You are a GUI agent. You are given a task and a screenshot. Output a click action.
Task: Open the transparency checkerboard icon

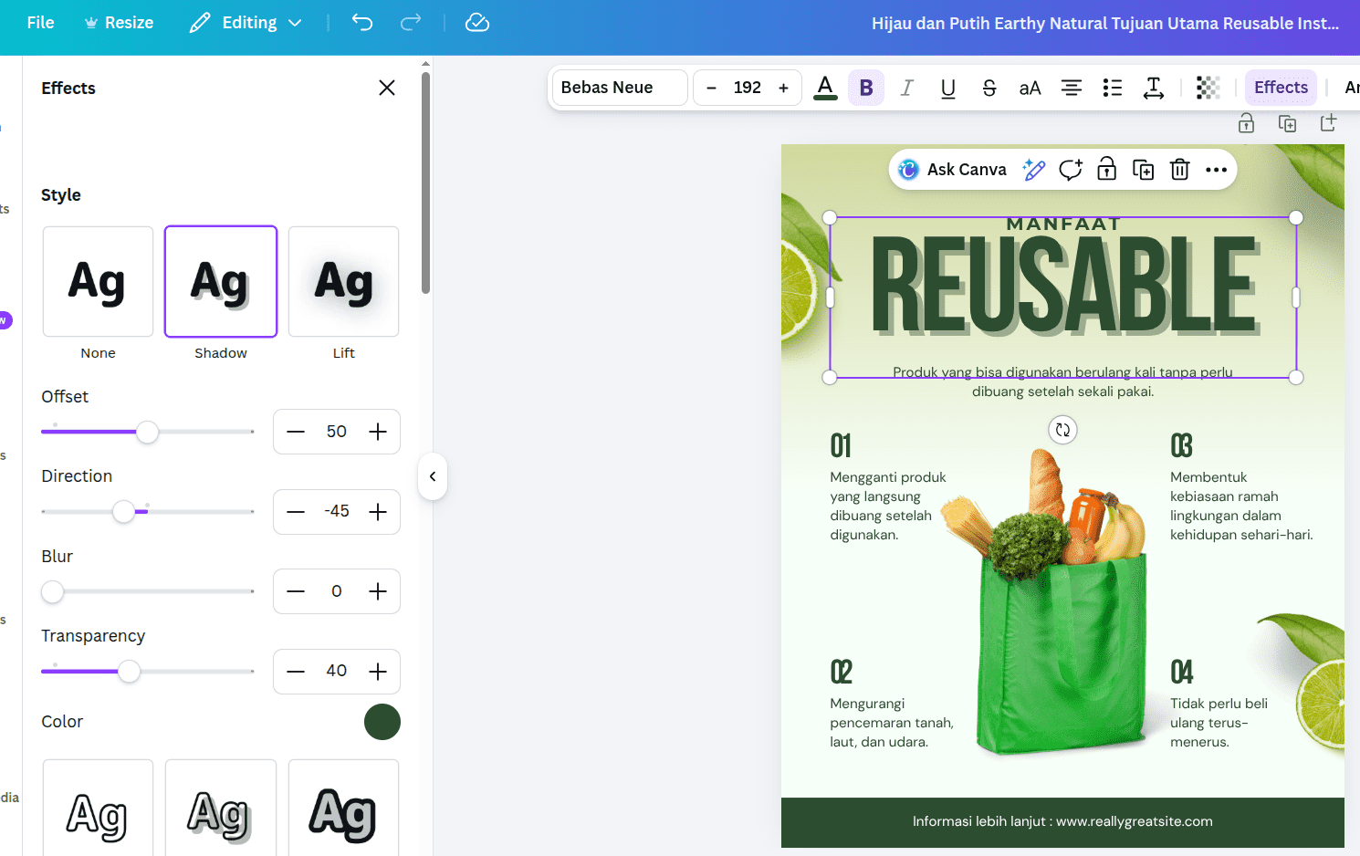click(1208, 88)
